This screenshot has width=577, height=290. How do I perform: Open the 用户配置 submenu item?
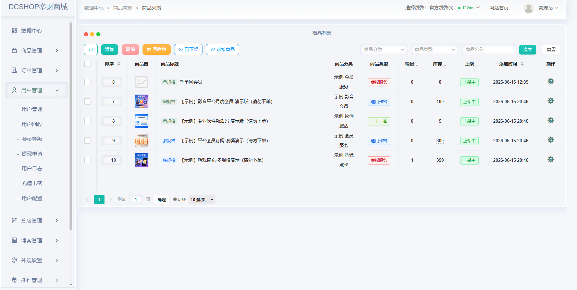(32, 198)
